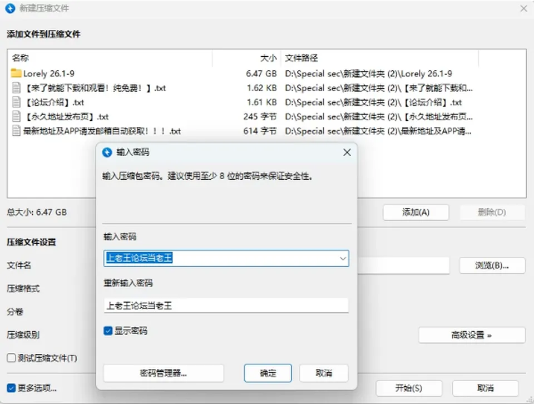
Task: Click the 6.47 GB size cell
Action: 261,73
